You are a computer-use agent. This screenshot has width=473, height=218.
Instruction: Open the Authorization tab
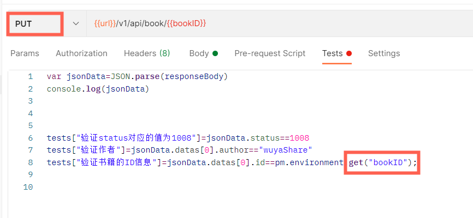coord(81,53)
